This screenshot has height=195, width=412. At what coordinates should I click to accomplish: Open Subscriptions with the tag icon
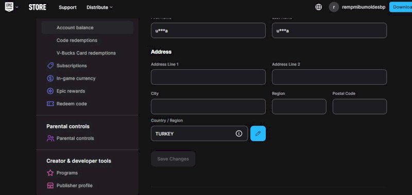50,66
